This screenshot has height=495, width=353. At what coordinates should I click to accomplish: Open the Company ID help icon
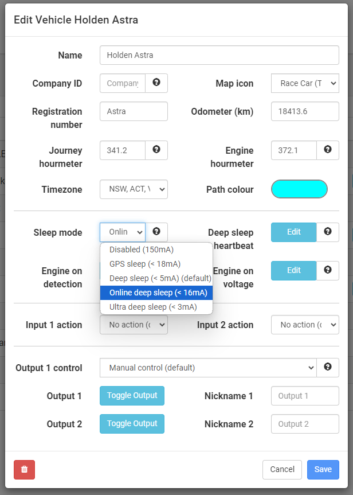(156, 83)
